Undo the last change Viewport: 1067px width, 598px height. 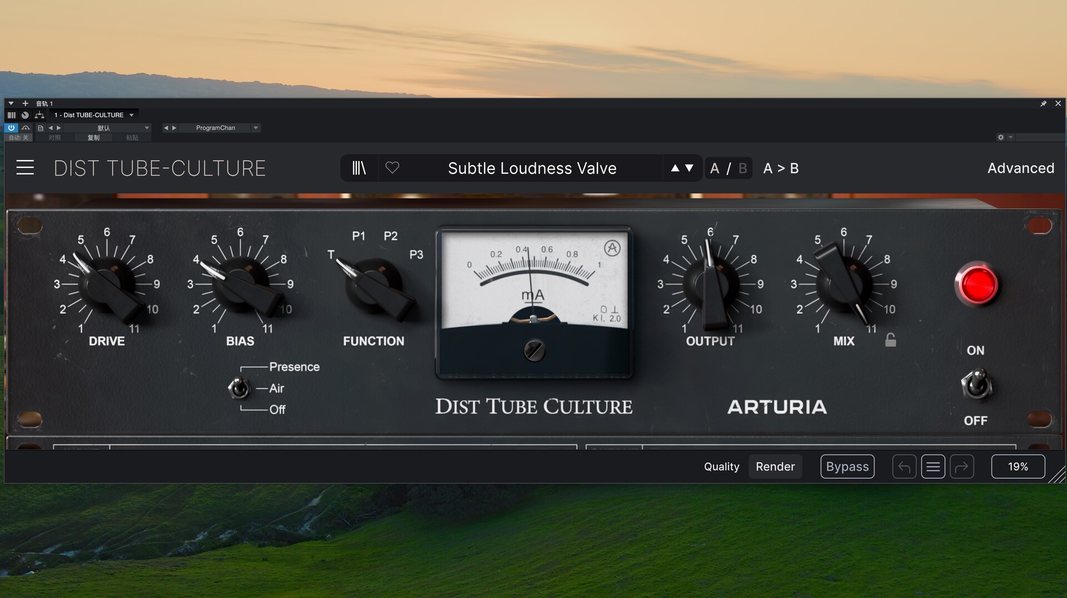coord(904,466)
